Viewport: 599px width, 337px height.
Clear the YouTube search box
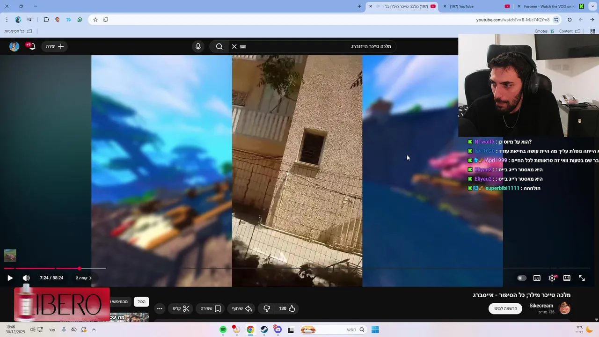pos(234,46)
